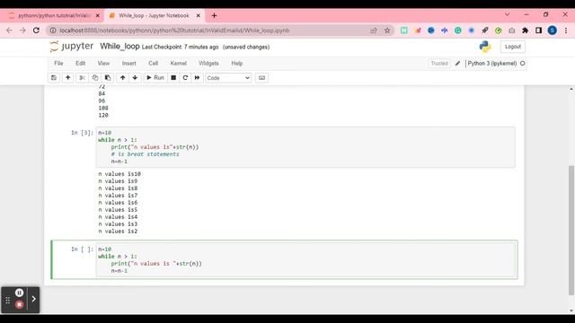Click the rocket extension icon
Image resolution: width=575 pixels, height=323 pixels.
[x=485, y=31]
